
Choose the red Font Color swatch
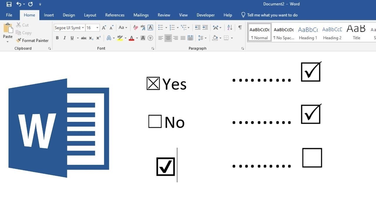(x=132, y=38)
